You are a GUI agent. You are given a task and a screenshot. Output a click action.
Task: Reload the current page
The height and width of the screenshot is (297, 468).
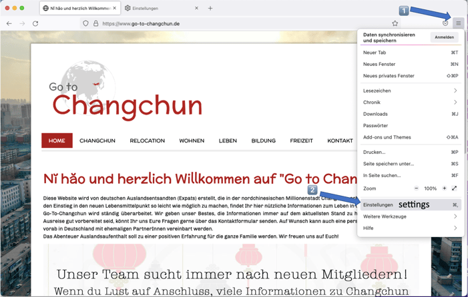(x=35, y=23)
